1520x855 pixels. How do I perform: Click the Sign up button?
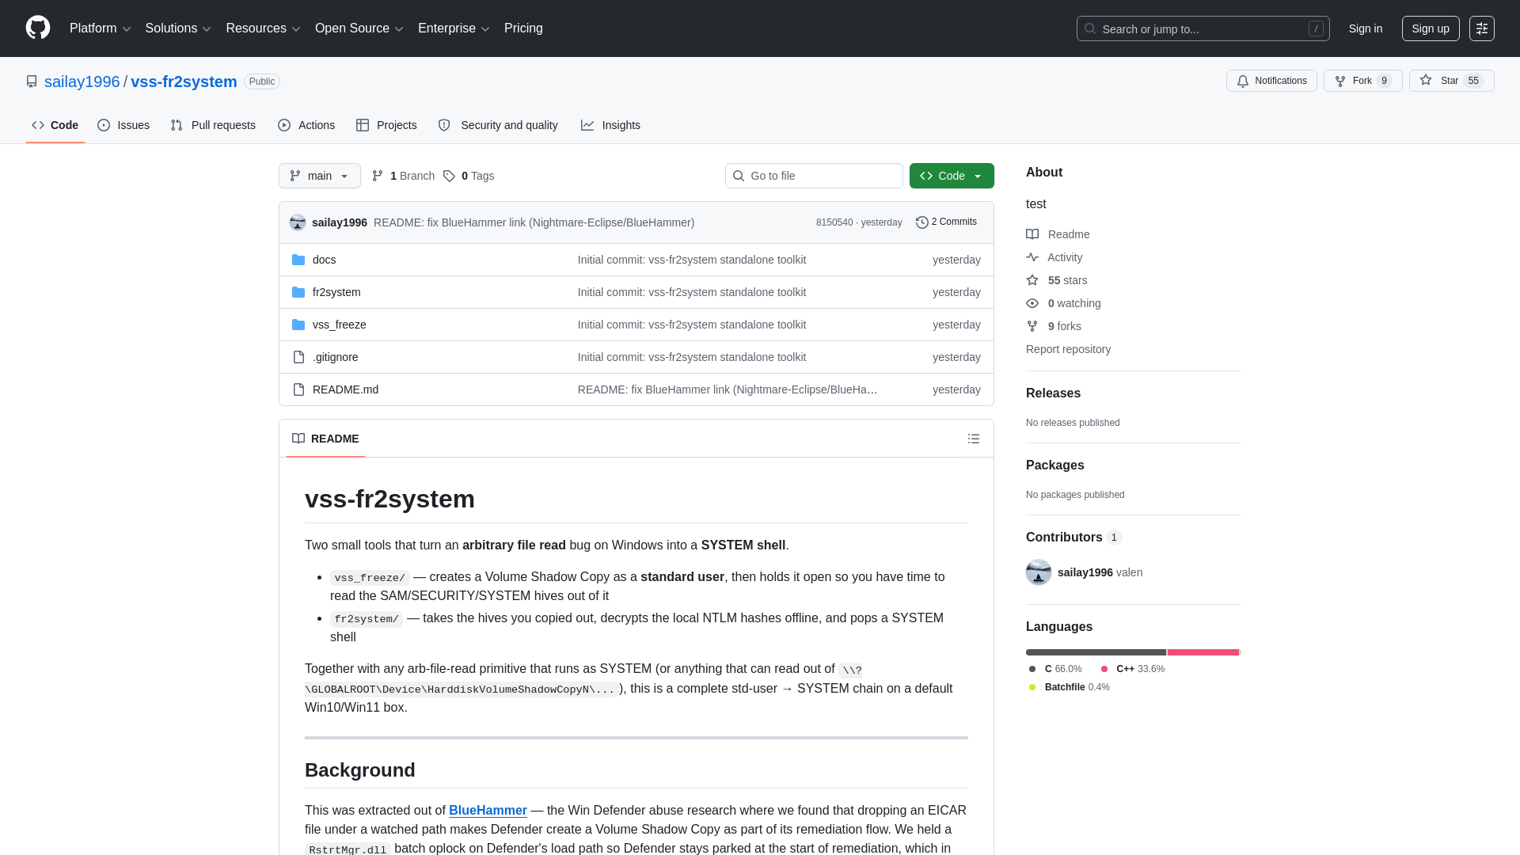coord(1431,28)
